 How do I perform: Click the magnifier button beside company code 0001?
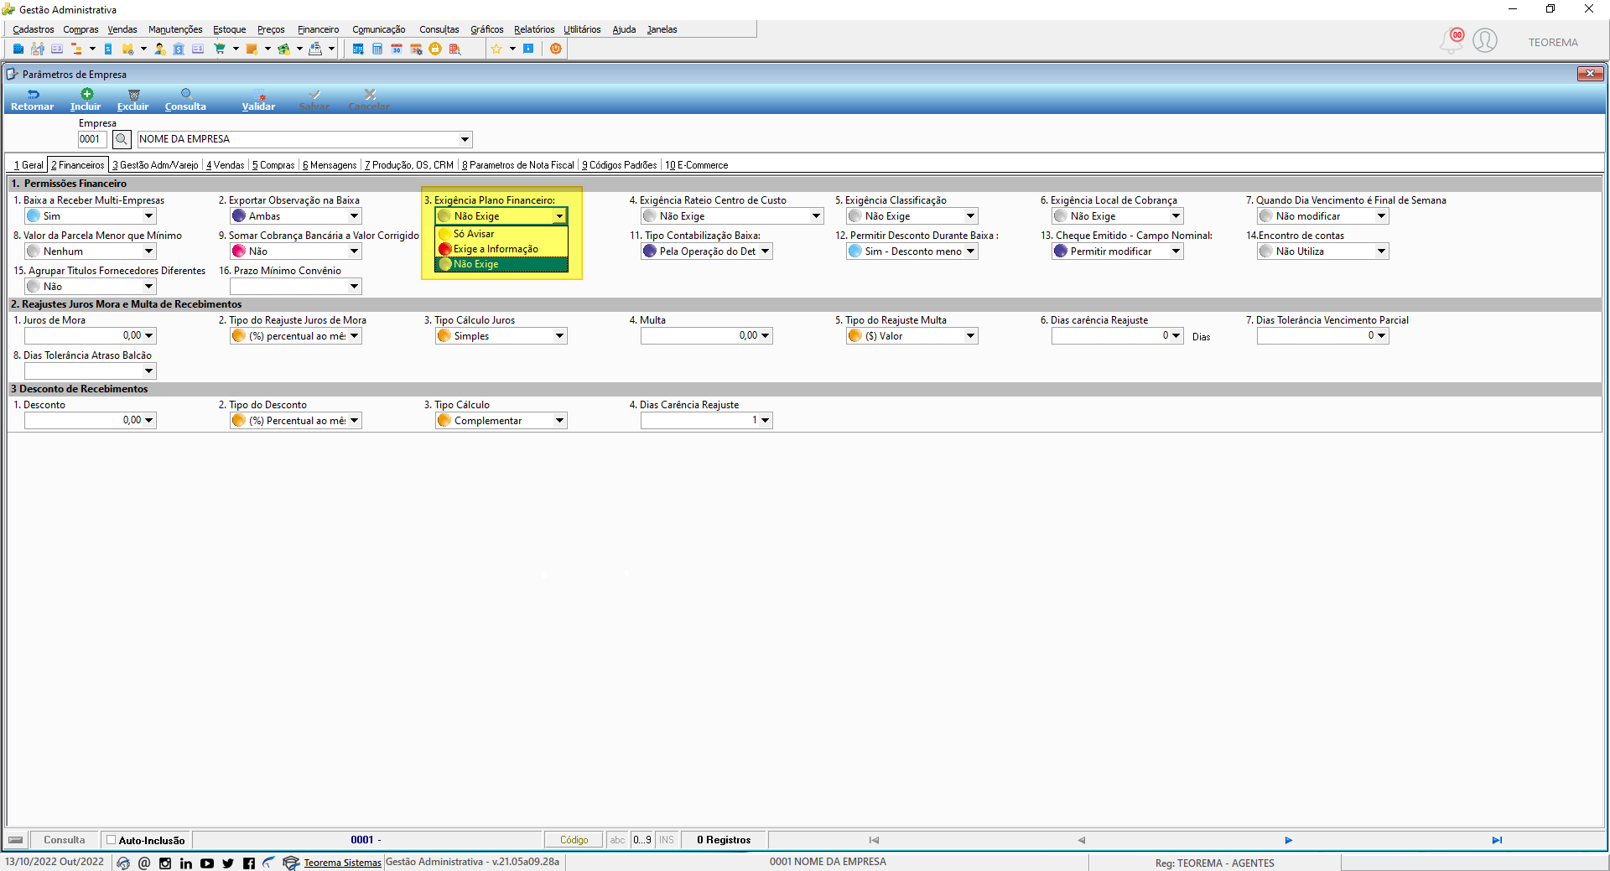122,139
